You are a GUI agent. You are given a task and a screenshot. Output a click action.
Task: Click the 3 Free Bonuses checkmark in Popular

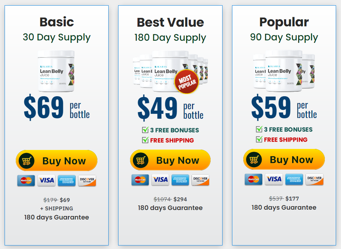coord(259,129)
